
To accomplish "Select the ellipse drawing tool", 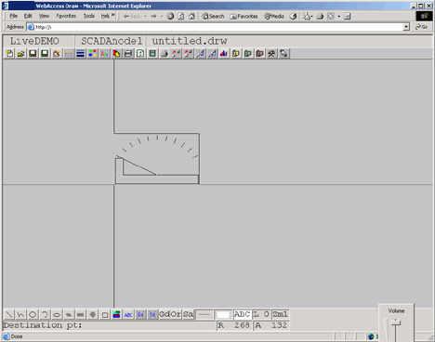I will (57, 315).
